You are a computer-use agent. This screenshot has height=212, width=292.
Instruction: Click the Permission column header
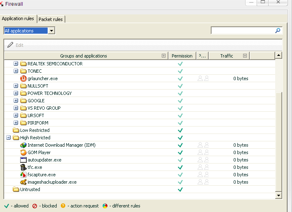tap(182, 56)
